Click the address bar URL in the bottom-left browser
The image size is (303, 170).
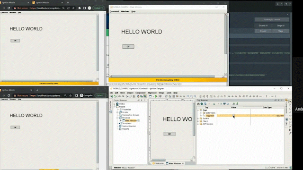pyautogui.click(x=46, y=95)
